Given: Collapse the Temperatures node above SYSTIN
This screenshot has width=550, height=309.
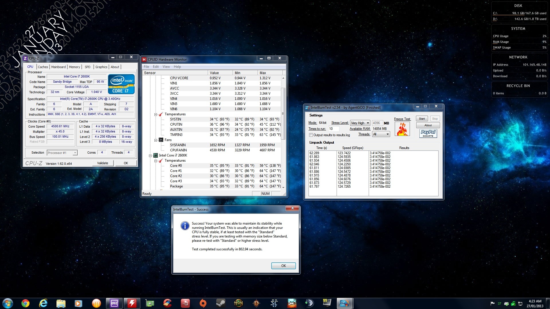Looking at the screenshot, I should [156, 114].
